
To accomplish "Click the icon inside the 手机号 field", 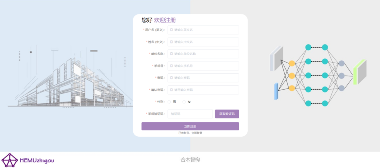I will point(172,66).
